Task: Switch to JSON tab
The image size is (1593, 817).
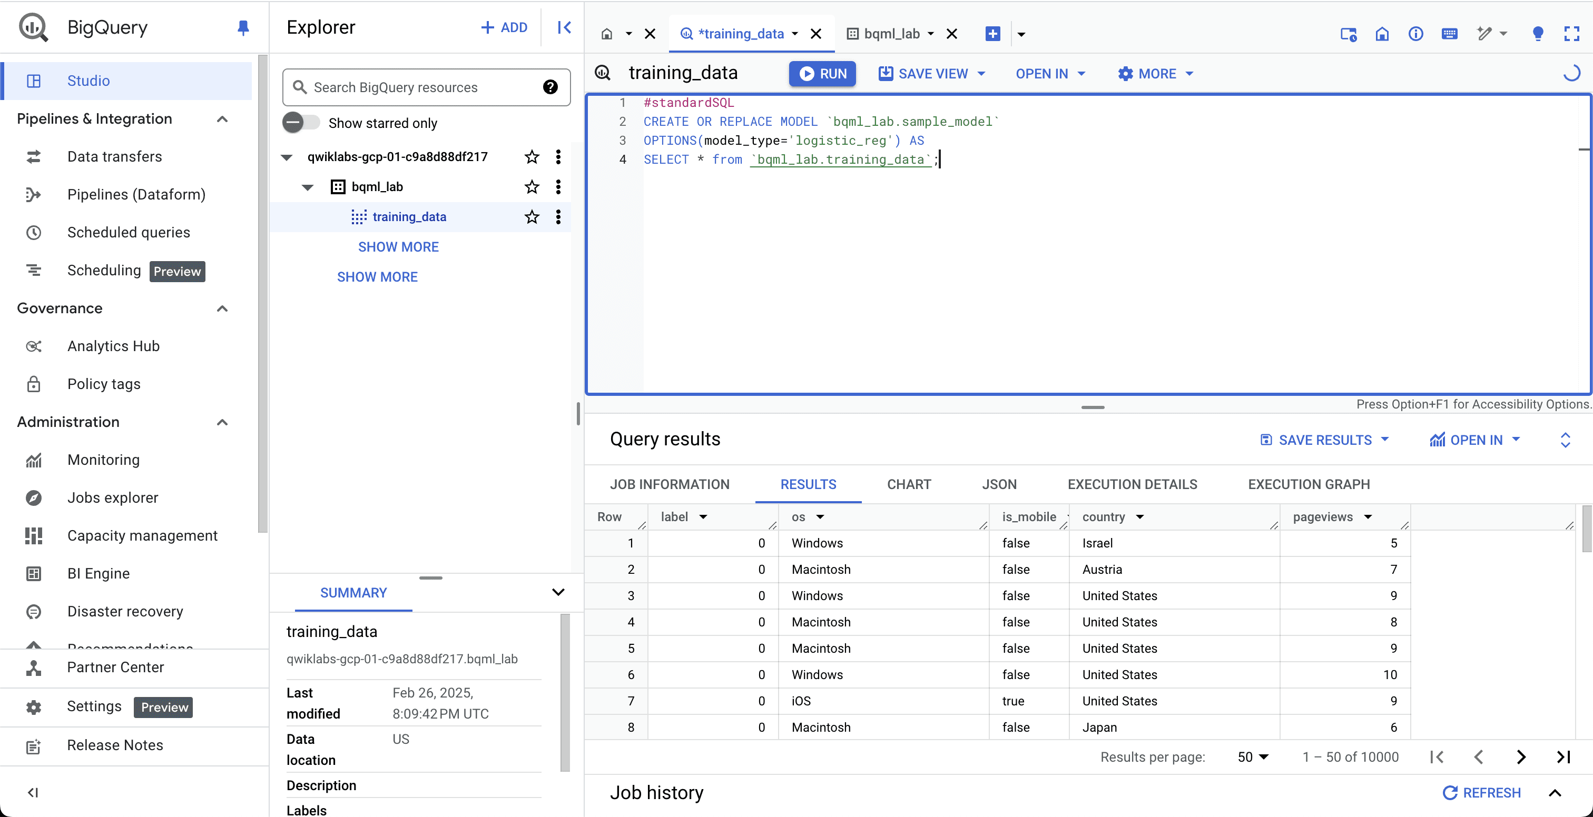Action: click(999, 484)
